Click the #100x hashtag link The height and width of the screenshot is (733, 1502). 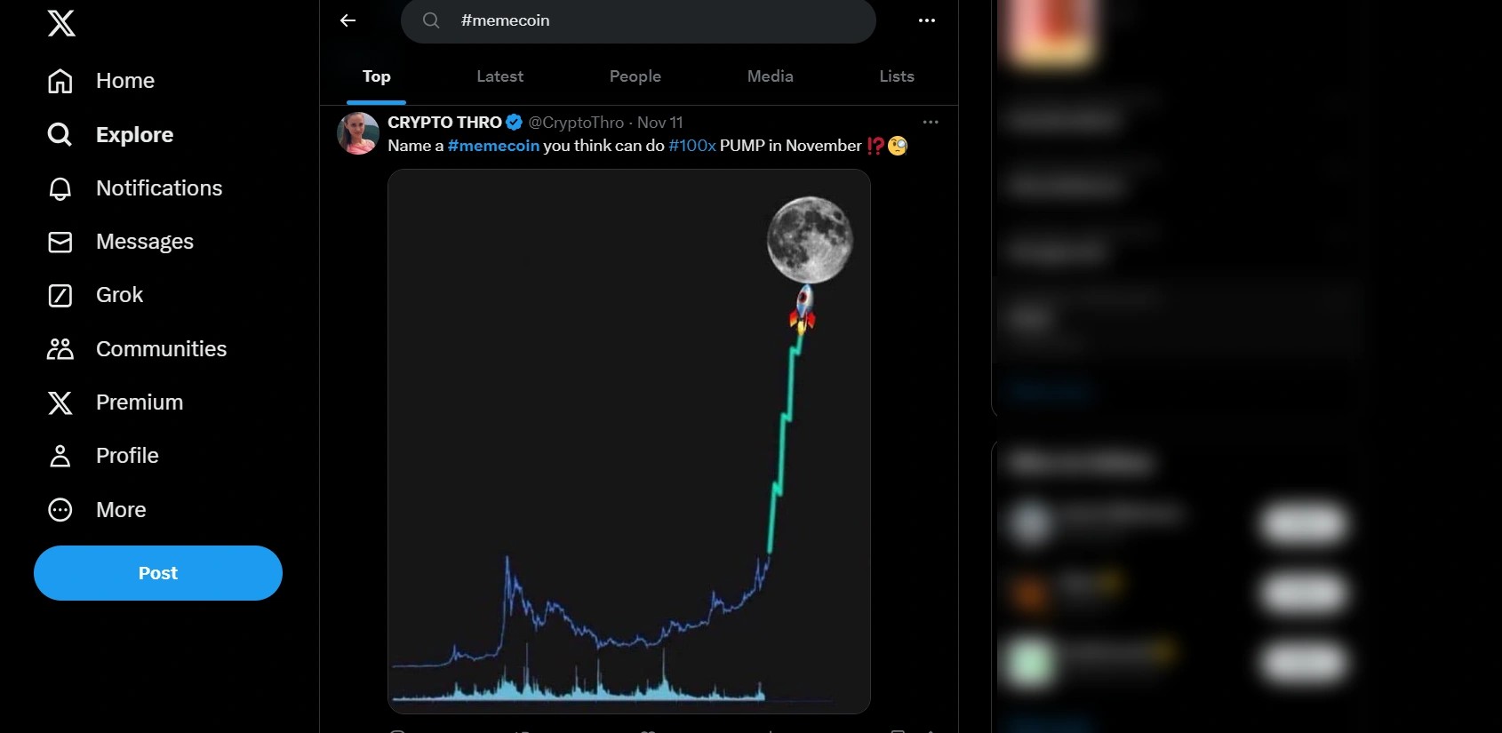pos(691,146)
